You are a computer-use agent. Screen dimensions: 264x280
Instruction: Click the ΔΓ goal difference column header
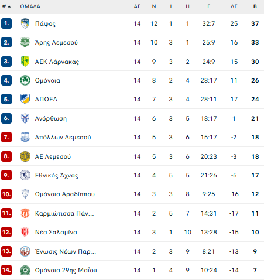(x=234, y=6)
